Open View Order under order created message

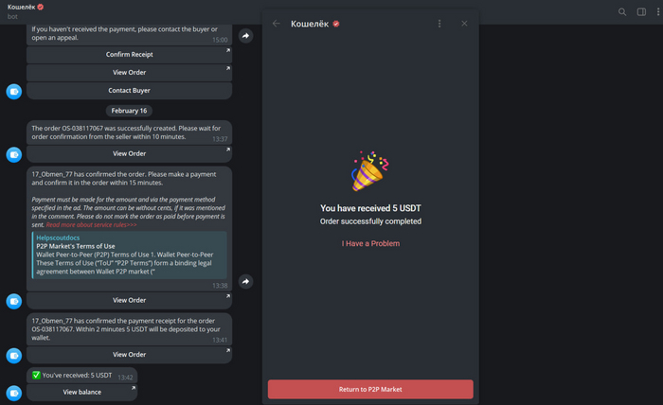[x=130, y=153]
